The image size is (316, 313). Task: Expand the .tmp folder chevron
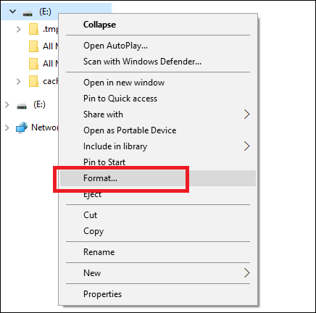click(18, 29)
